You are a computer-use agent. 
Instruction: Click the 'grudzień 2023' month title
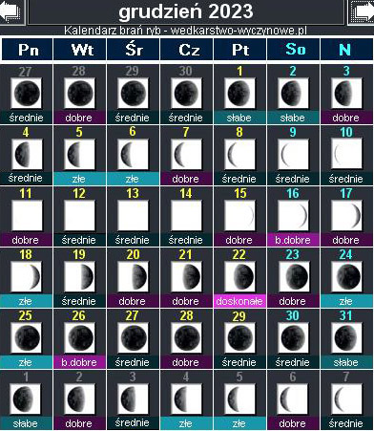tap(186, 11)
